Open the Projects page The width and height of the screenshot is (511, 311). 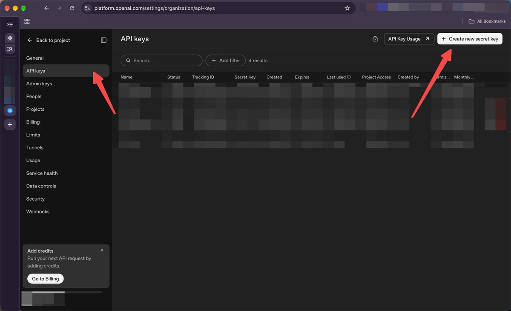[66, 109]
